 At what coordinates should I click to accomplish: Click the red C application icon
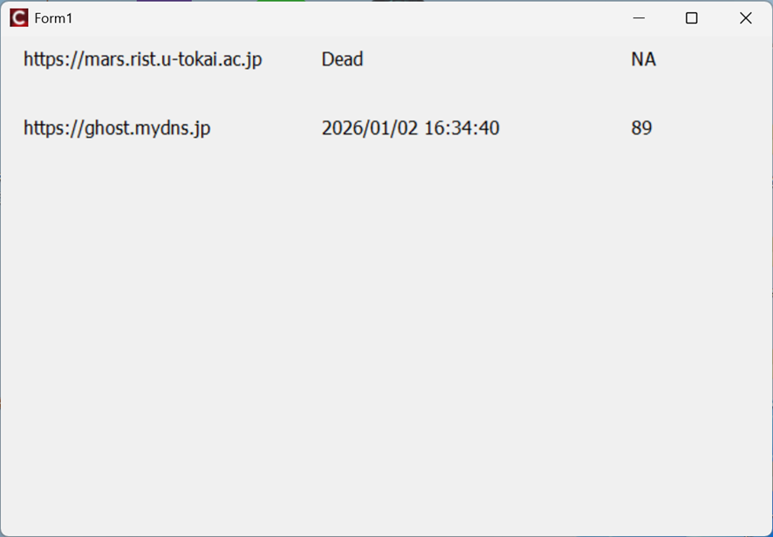coord(18,18)
